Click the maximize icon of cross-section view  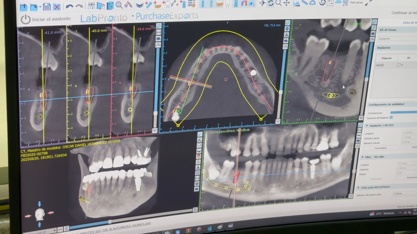(159, 26)
